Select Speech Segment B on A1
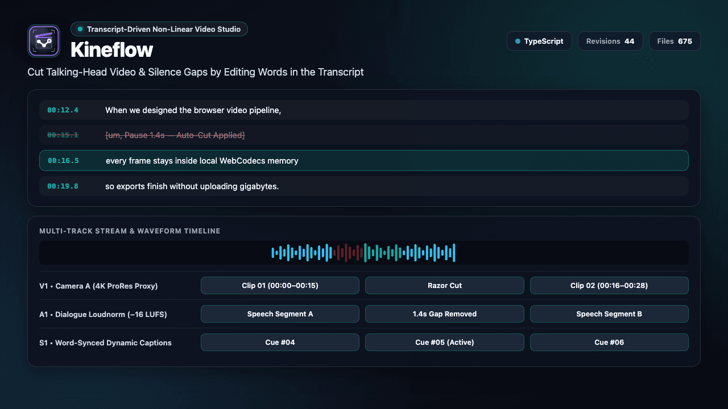The image size is (728, 409). [x=609, y=314]
